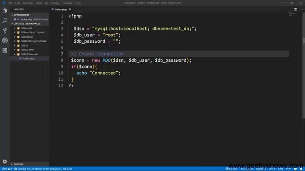Open the Go menu

pos(47,3)
